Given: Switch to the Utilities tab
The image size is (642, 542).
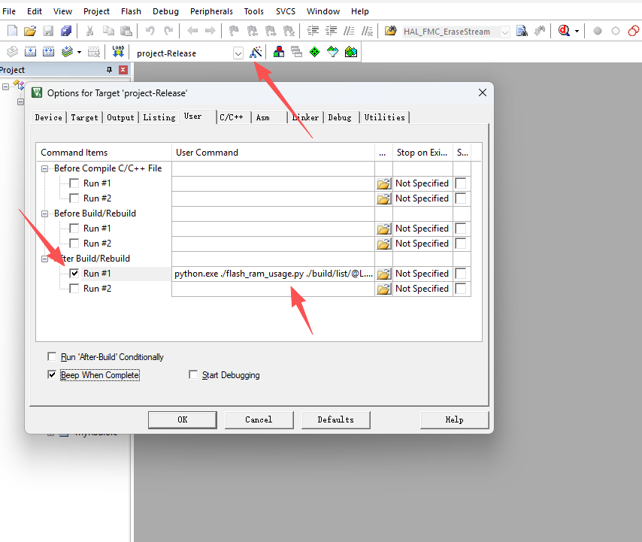Looking at the screenshot, I should pos(384,117).
